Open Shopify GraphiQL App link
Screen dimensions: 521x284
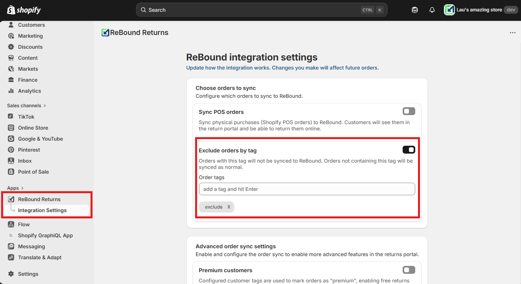46,235
